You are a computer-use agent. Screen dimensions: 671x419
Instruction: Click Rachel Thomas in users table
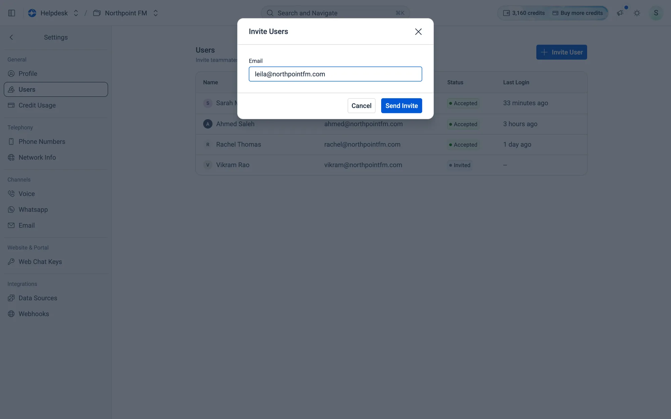point(239,144)
